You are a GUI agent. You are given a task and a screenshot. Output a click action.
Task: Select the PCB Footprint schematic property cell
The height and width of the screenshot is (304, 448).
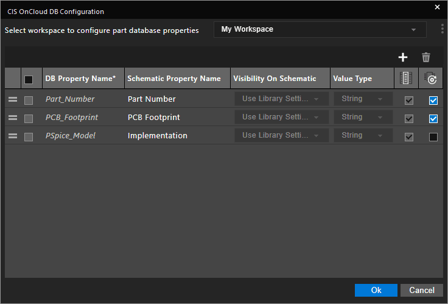[177, 117]
